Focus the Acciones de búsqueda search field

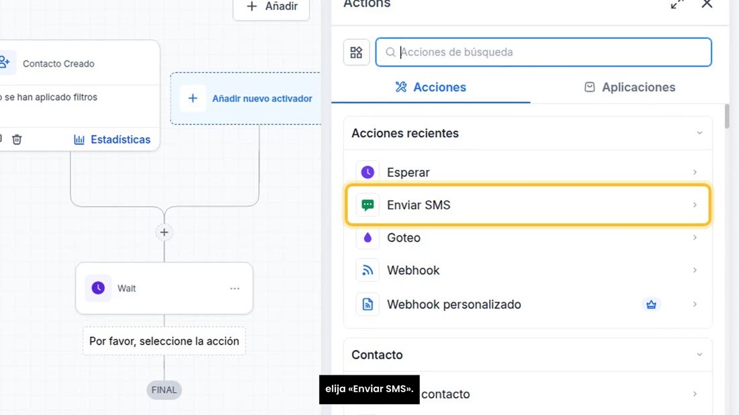[x=544, y=52]
